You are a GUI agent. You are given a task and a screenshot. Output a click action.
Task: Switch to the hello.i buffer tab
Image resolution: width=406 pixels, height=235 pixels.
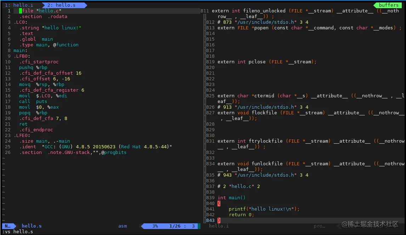pos(19,5)
